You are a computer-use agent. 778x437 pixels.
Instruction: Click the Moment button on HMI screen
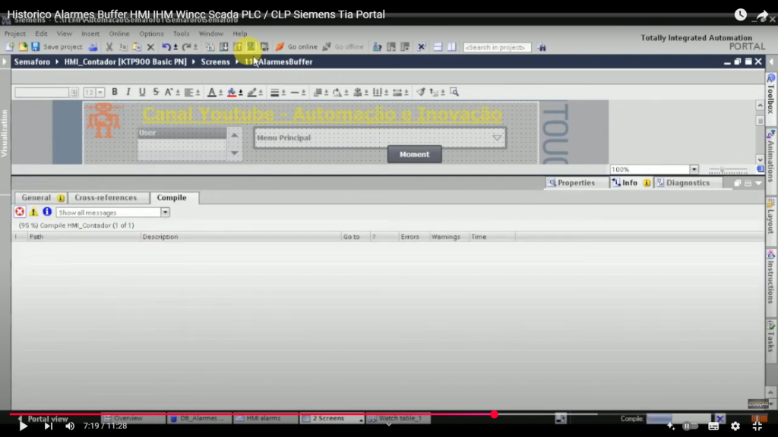[x=414, y=154]
